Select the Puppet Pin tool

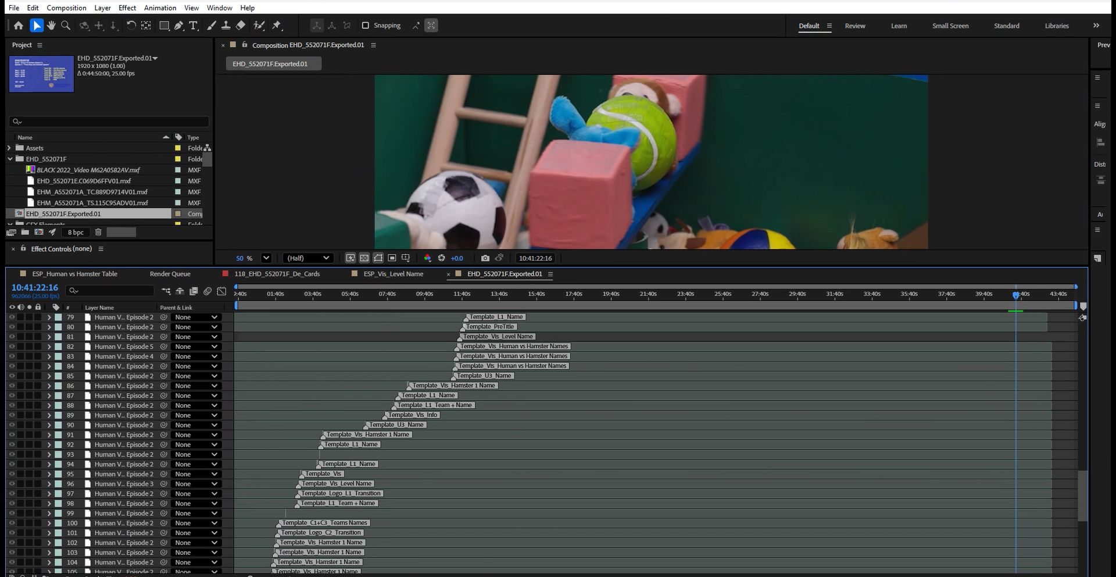(277, 26)
